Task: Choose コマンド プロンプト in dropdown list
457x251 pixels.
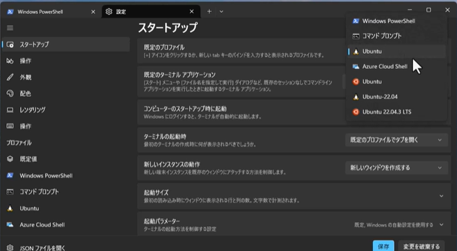Action: tap(397, 36)
